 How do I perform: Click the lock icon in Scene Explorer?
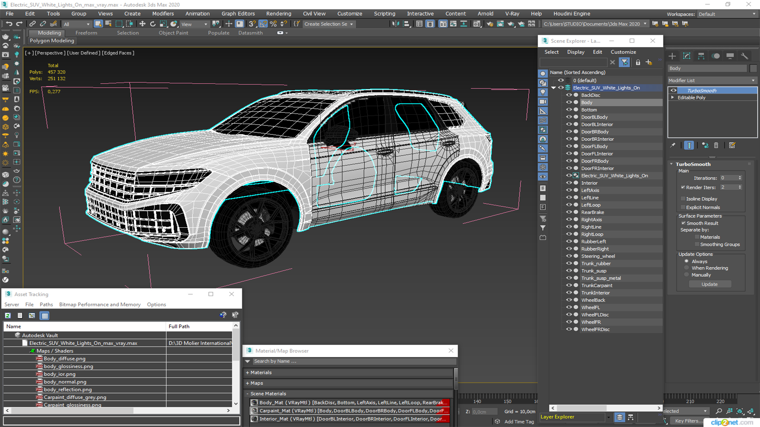(x=638, y=62)
